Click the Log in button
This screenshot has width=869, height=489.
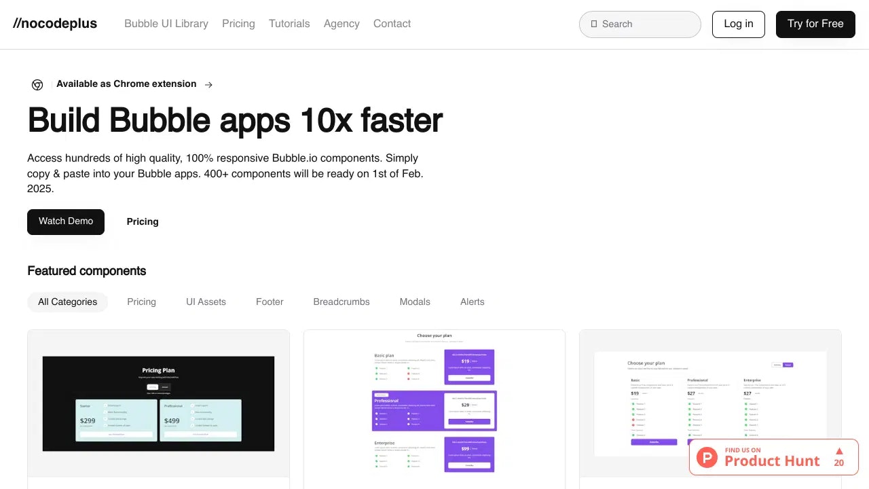click(x=738, y=24)
